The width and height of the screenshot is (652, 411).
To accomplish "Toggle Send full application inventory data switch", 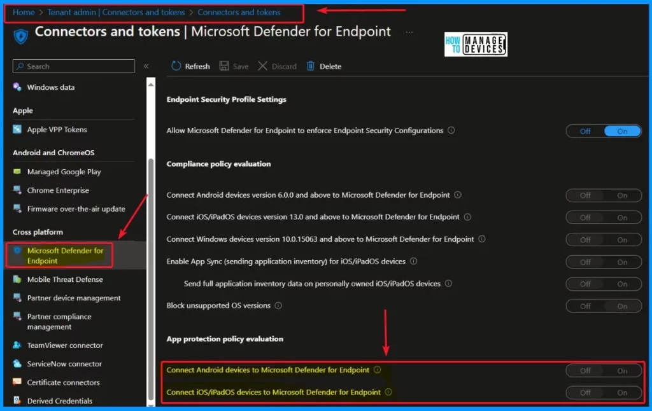I will (x=604, y=284).
